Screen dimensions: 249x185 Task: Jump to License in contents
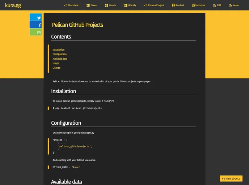pyautogui.click(x=56, y=68)
